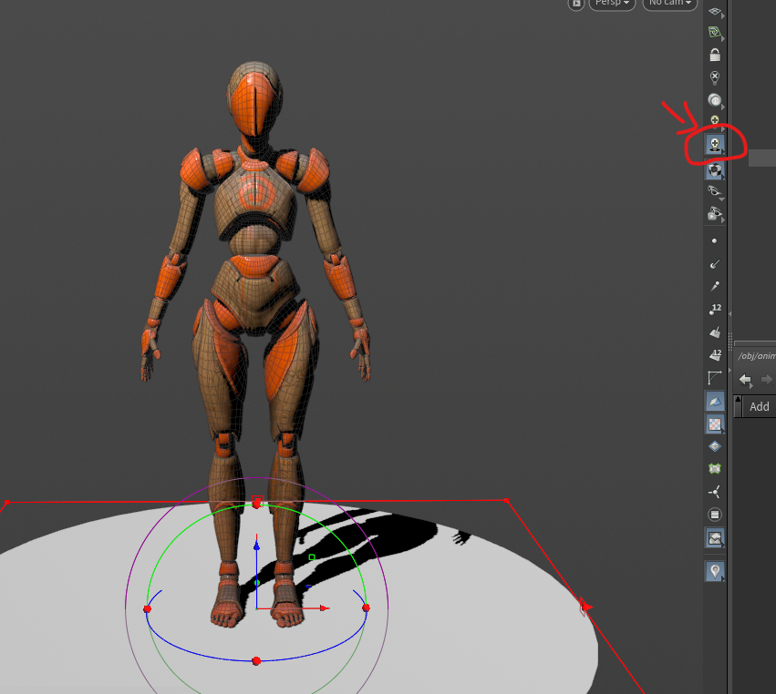
Task: Select the normal lighting yellow bulb
Action: click(715, 120)
